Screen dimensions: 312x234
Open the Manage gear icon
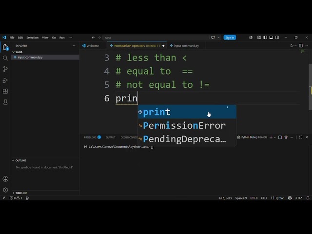(5, 190)
